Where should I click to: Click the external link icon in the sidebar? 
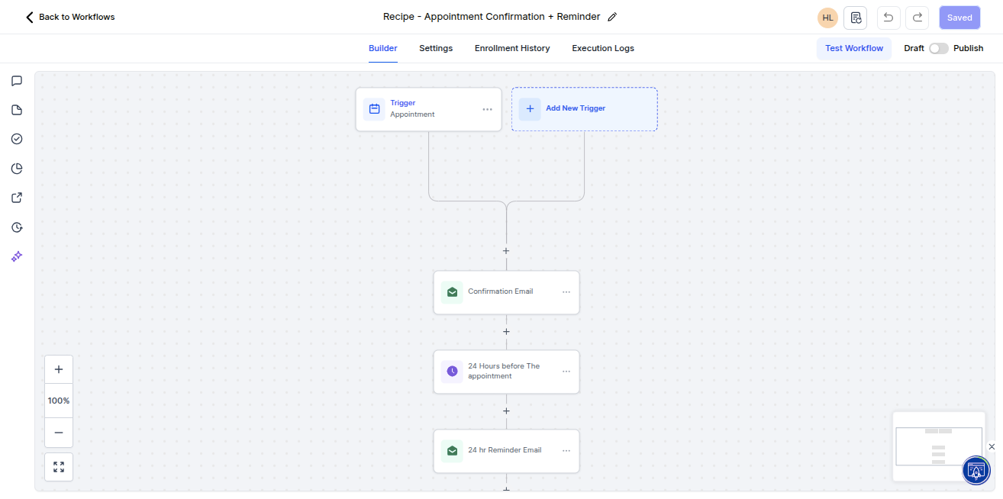17,197
